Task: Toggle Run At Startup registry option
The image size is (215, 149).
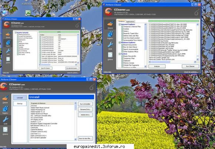Action: point(18,51)
